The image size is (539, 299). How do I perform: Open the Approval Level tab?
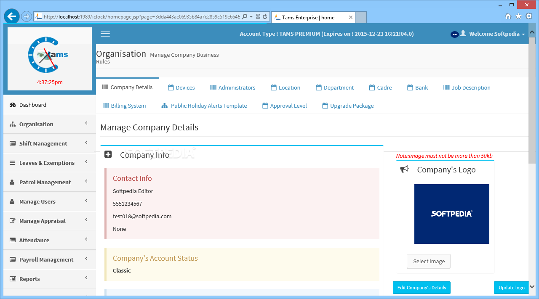[x=284, y=106]
